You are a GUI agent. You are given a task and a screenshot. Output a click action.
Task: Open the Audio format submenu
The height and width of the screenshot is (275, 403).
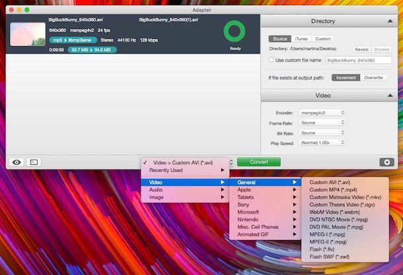point(185,189)
